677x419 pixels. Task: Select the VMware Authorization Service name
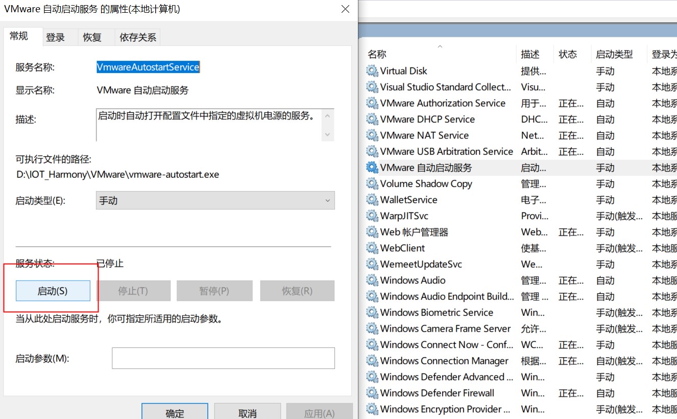pos(443,103)
